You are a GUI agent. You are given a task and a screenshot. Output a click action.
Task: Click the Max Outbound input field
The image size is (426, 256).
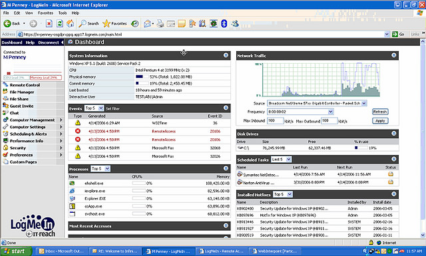click(329, 120)
